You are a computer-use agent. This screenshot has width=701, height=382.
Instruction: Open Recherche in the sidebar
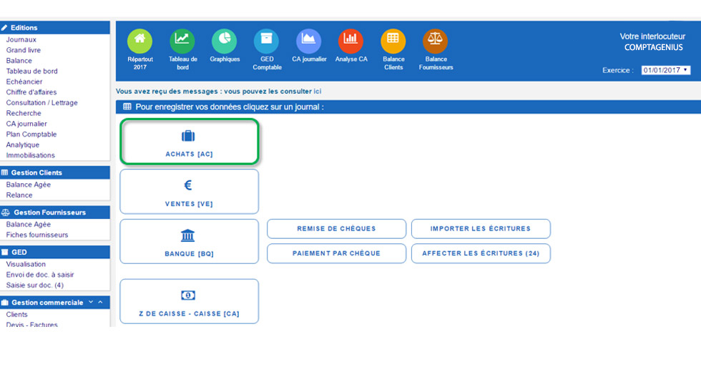point(23,113)
